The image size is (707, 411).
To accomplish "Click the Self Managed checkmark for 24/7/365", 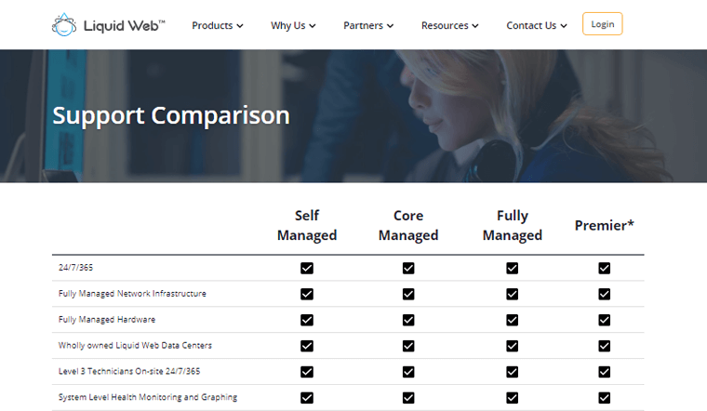I will coord(307,268).
